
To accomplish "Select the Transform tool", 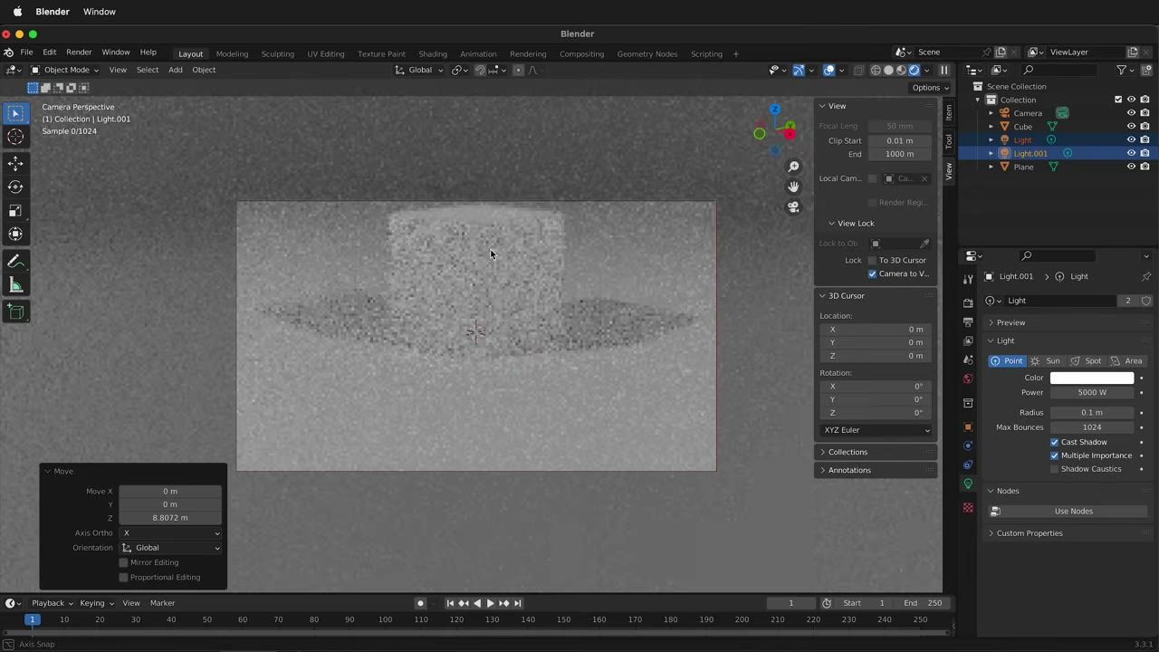I will click(15, 234).
